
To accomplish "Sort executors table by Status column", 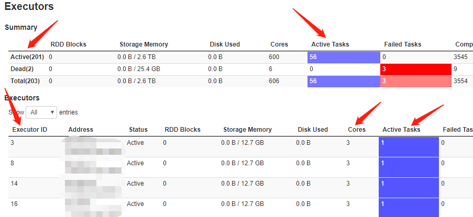I will tap(138, 130).
